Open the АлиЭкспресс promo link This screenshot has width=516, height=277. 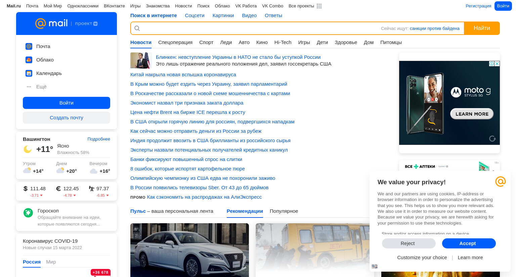[204, 197]
